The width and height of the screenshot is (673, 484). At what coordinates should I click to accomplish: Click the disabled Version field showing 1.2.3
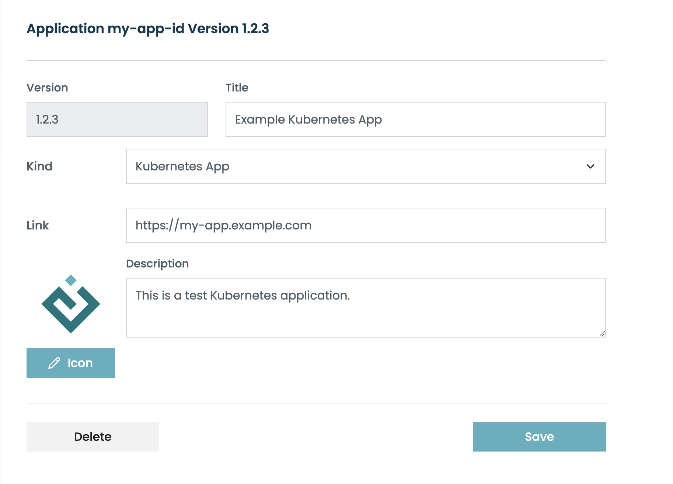117,120
